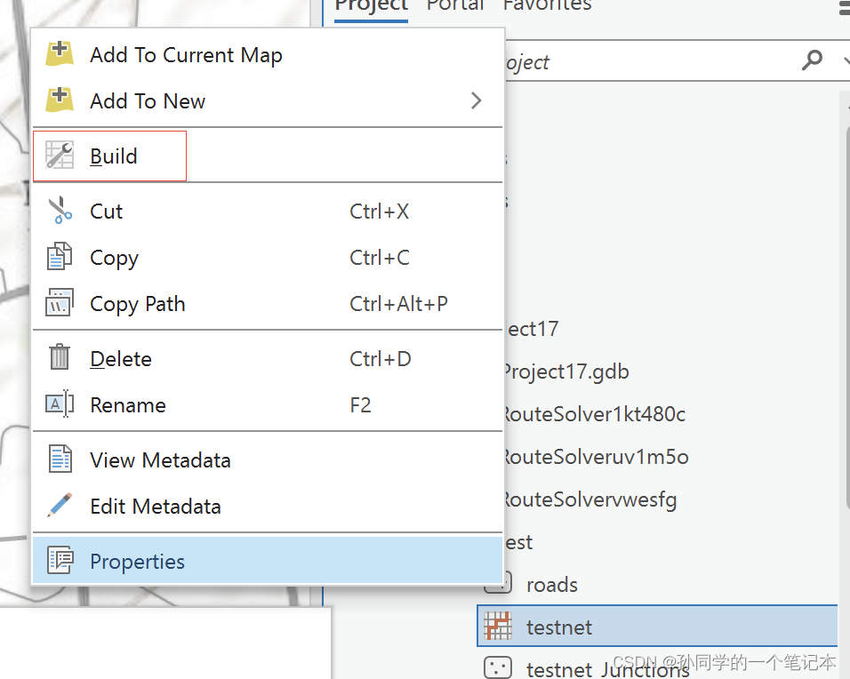Select the RouteSolvervwesfg item

[589, 500]
